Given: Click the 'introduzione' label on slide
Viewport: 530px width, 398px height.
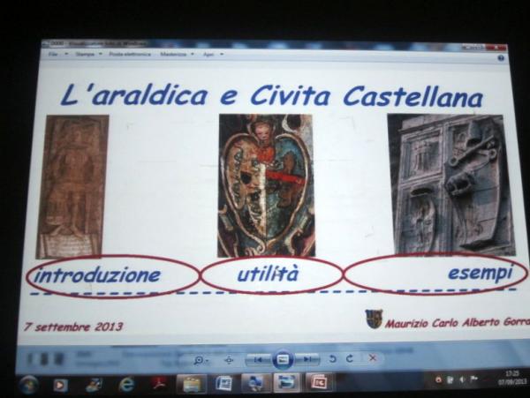Looking at the screenshot, I should point(97,275).
